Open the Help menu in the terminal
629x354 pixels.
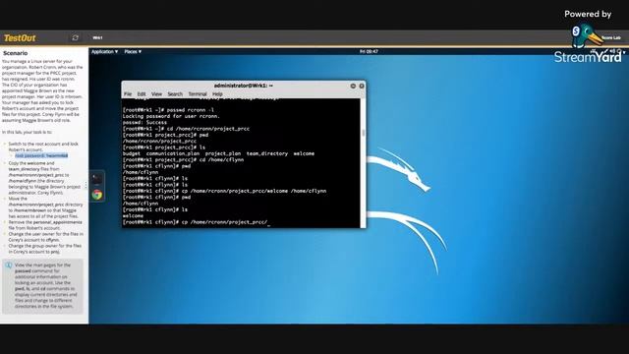pos(217,94)
